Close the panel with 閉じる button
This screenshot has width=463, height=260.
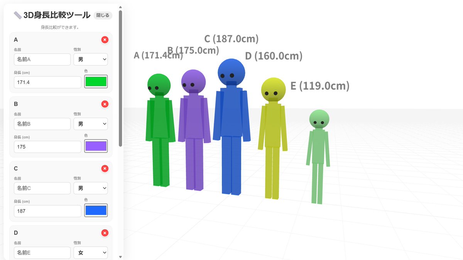point(103,15)
